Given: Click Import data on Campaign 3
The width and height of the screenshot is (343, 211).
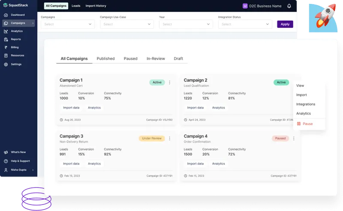Looking at the screenshot, I should click(71, 164).
